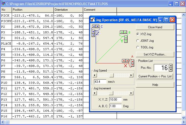This screenshot has height=125, width=186.
Task: Select the P12 row name cell
Action: pos(6,94)
